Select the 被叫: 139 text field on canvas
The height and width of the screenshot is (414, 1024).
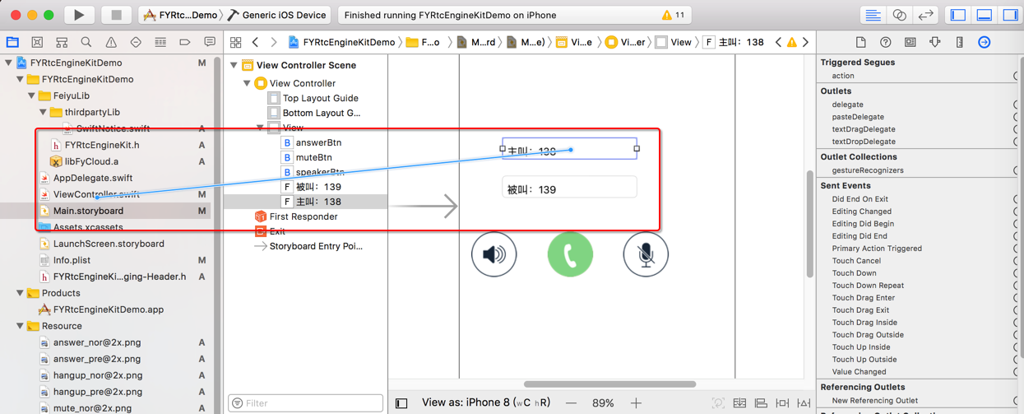point(569,188)
